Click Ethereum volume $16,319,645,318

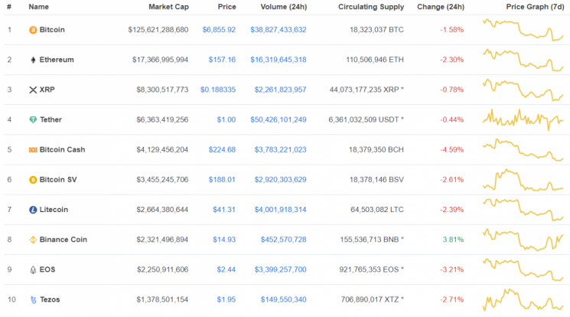[278, 60]
